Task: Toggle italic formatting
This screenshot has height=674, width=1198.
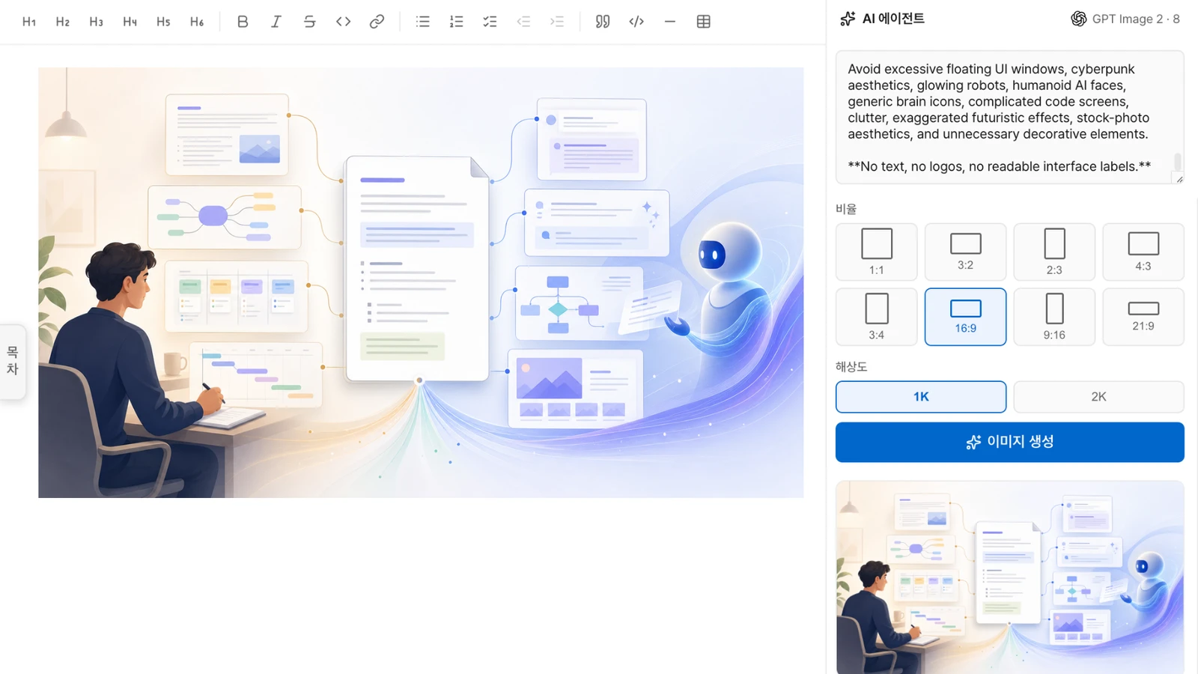Action: tap(276, 22)
